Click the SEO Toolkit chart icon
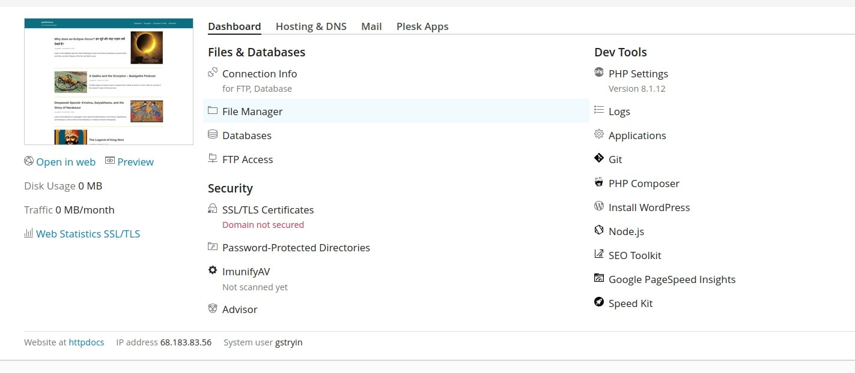The image size is (855, 373). (x=598, y=254)
